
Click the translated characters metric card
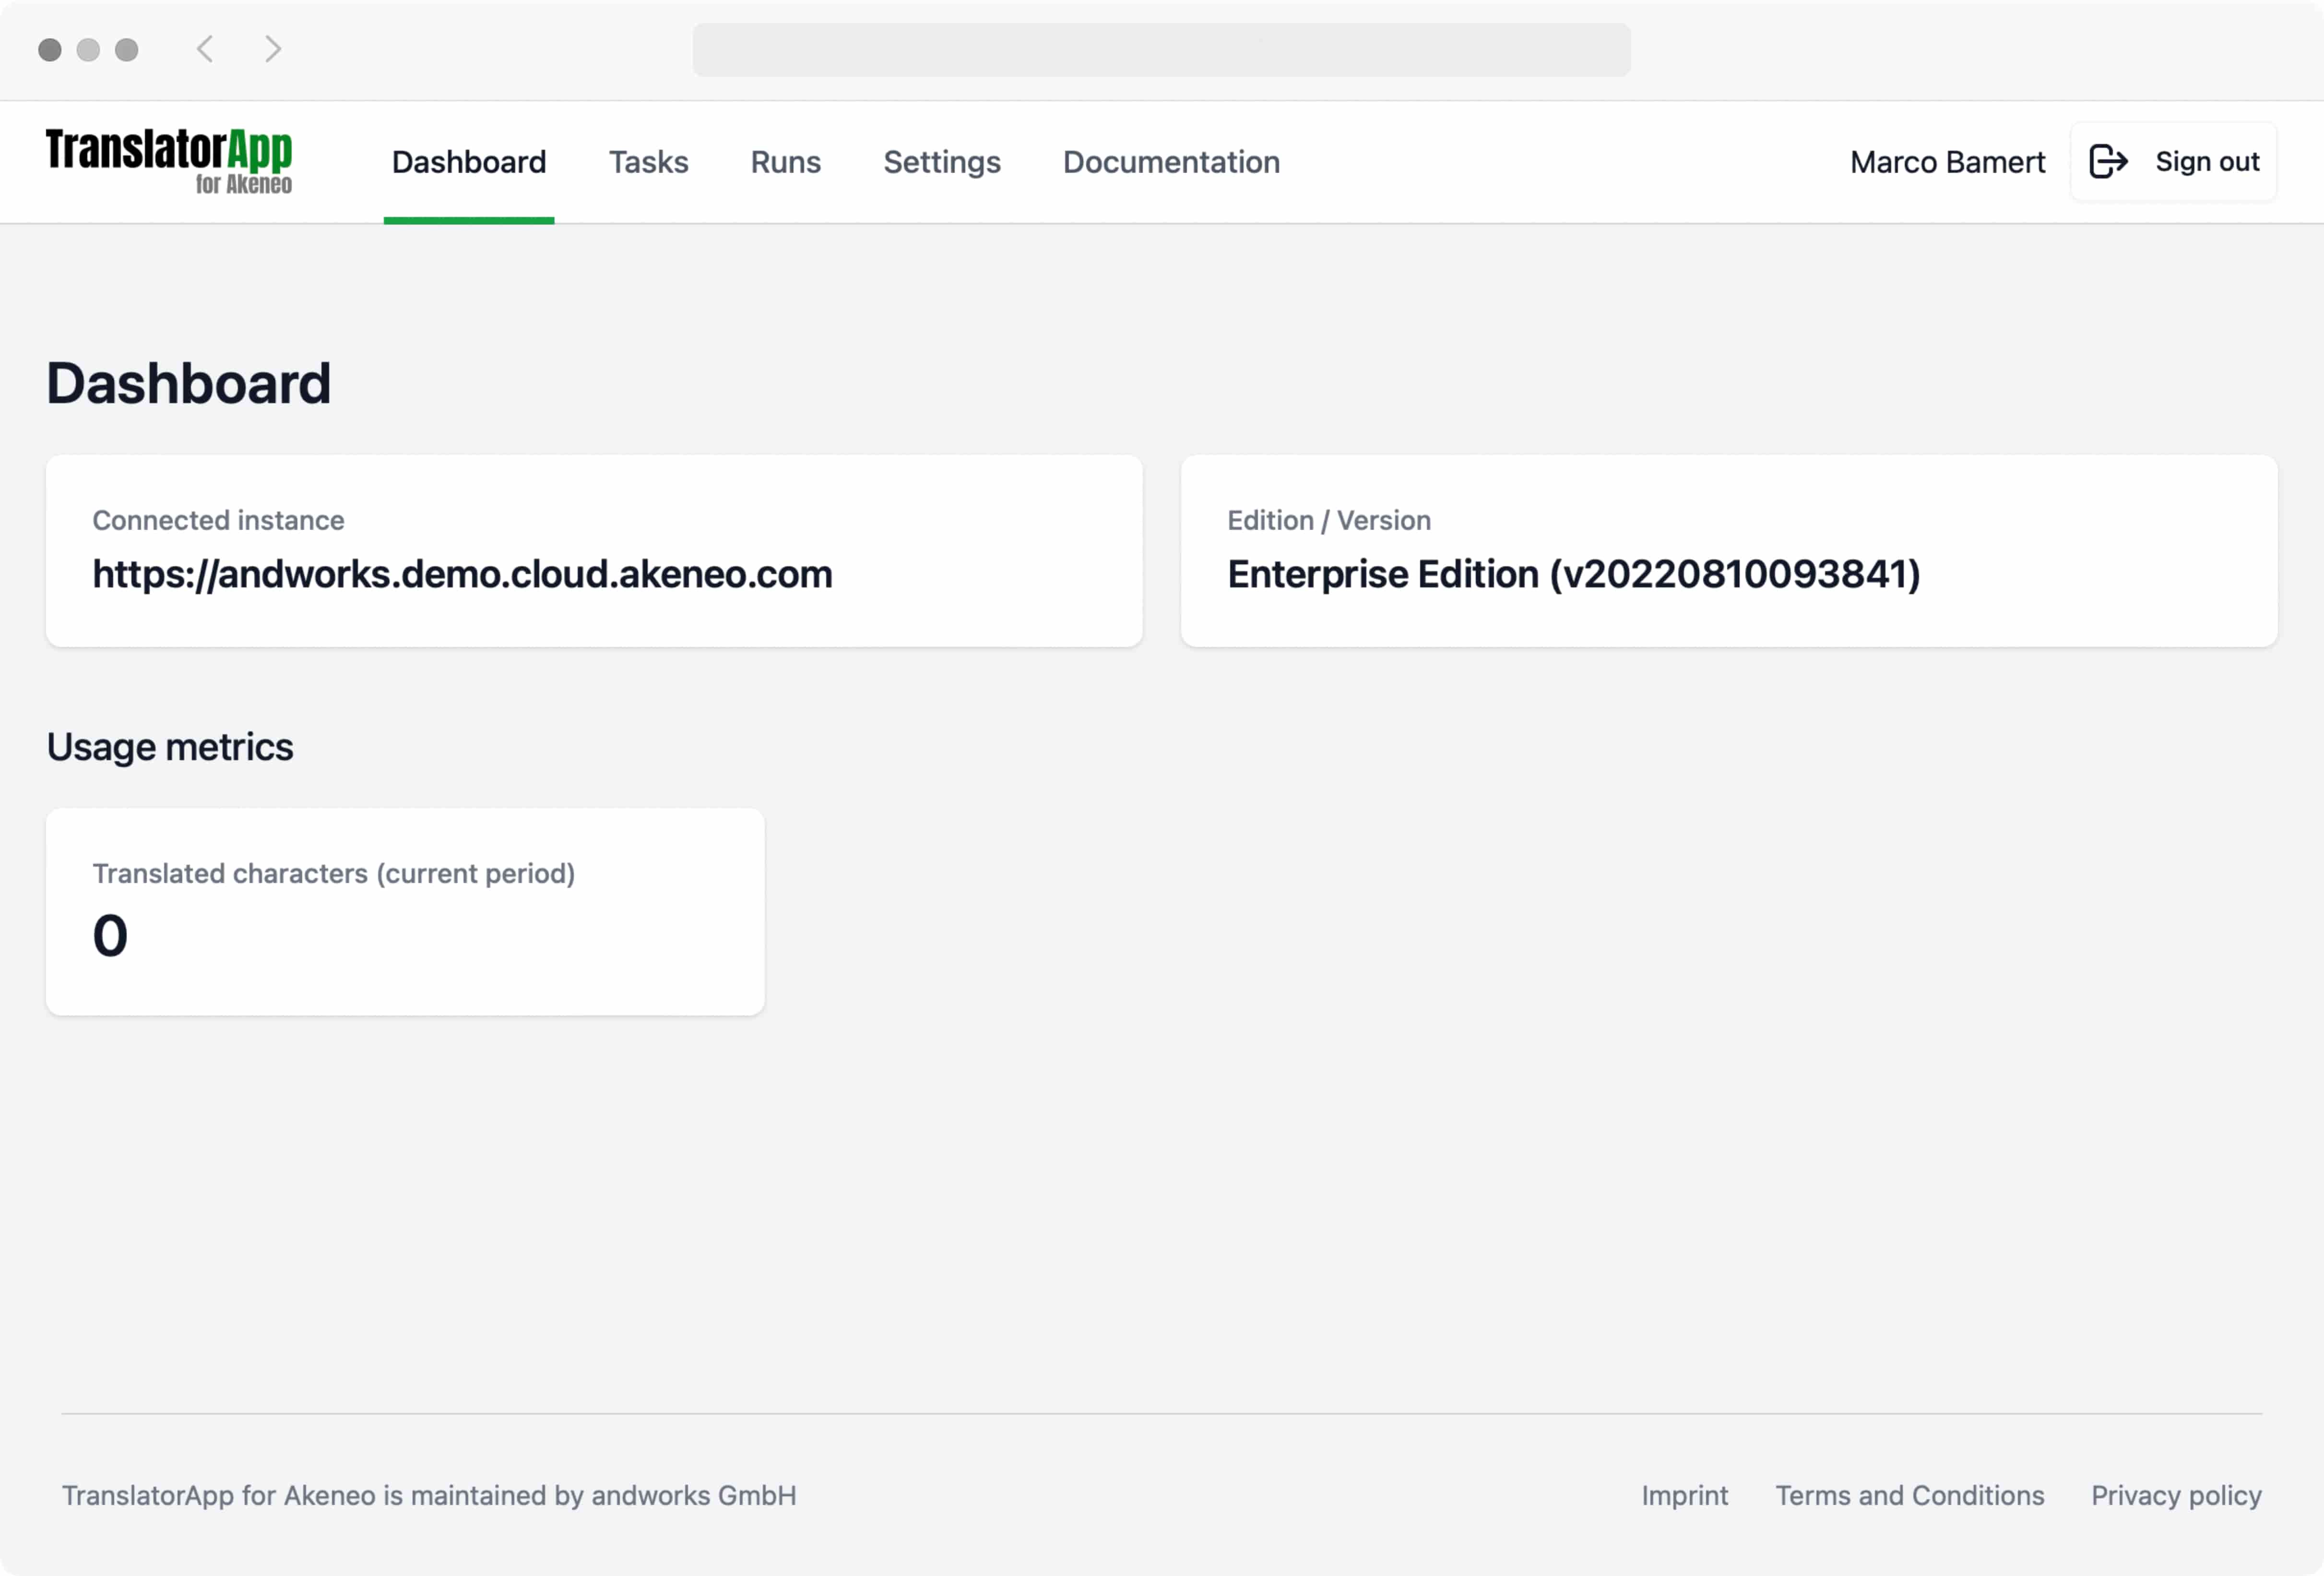(x=406, y=911)
